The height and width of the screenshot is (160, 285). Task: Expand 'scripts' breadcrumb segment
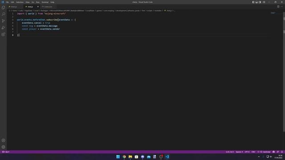[x=150, y=11]
